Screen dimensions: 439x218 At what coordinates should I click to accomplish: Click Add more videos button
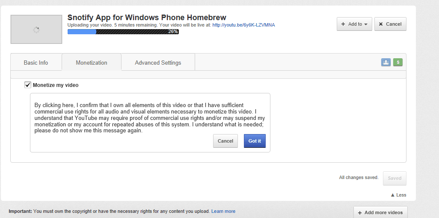pyautogui.click(x=380, y=212)
